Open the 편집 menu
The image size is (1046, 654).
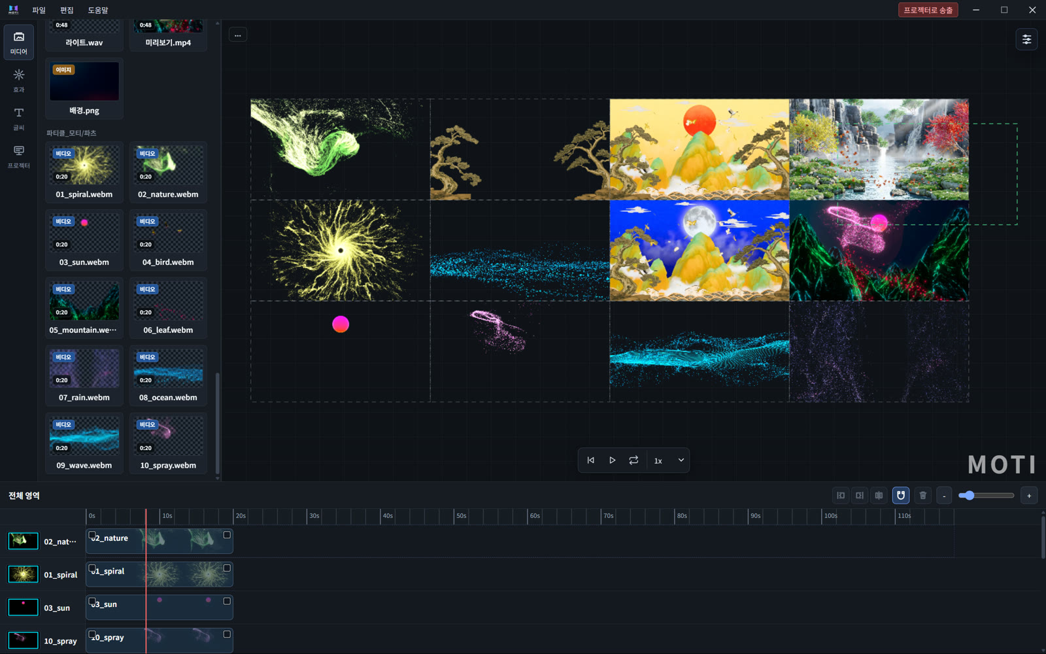click(67, 10)
